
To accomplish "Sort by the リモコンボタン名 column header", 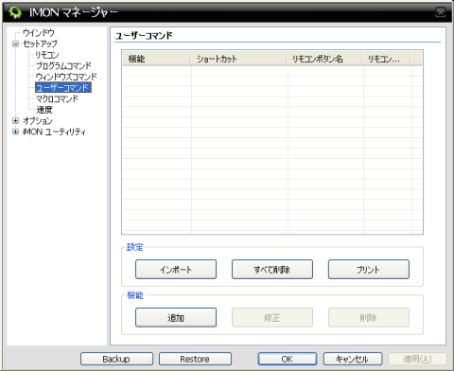I will click(324, 59).
